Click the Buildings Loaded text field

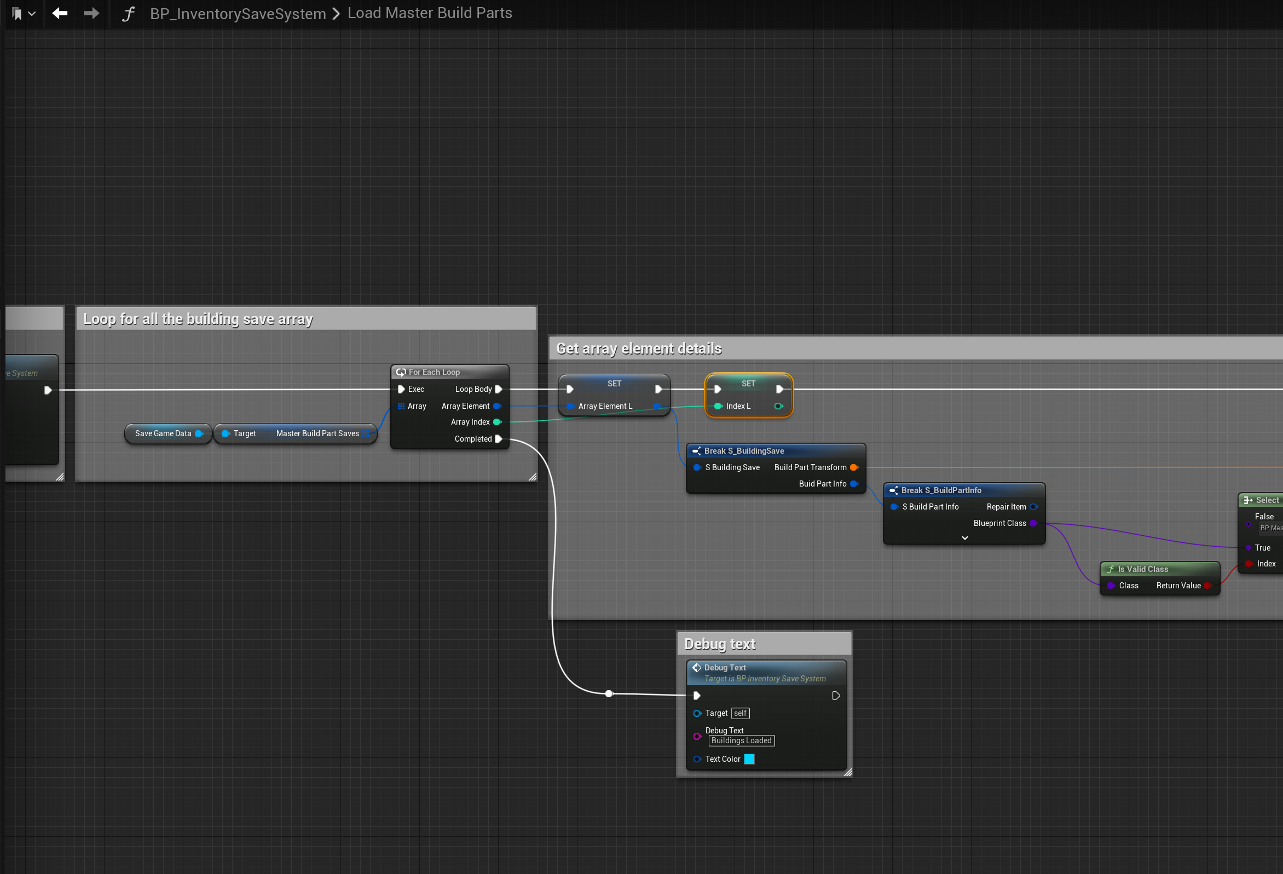click(x=742, y=741)
